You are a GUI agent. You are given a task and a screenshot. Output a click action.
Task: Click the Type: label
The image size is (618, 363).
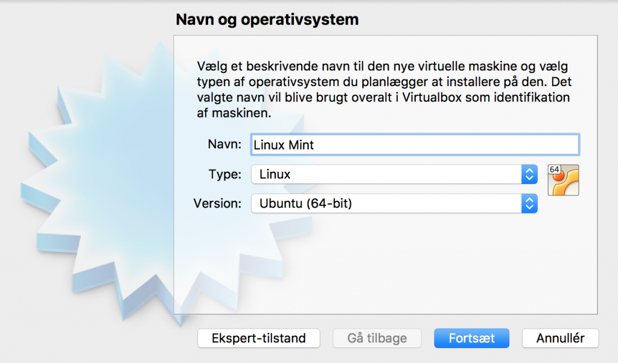pyautogui.click(x=225, y=175)
